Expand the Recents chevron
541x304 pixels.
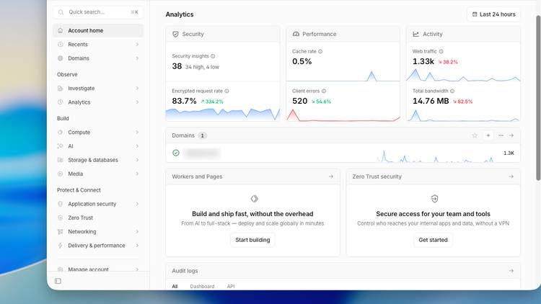(x=137, y=44)
